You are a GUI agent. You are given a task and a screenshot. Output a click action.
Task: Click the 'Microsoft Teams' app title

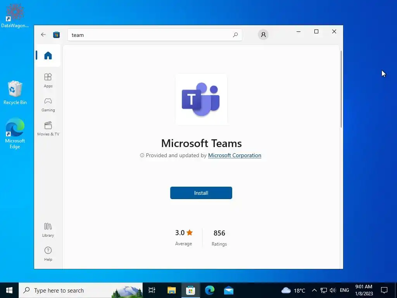(201, 144)
